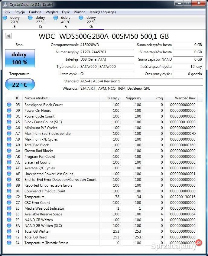Click the dobry 100 % health status button
The height and width of the screenshot is (256, 208).
(x=20, y=58)
